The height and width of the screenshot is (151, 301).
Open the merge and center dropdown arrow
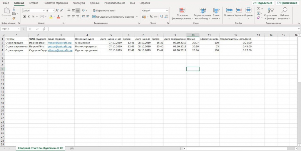[137, 17]
